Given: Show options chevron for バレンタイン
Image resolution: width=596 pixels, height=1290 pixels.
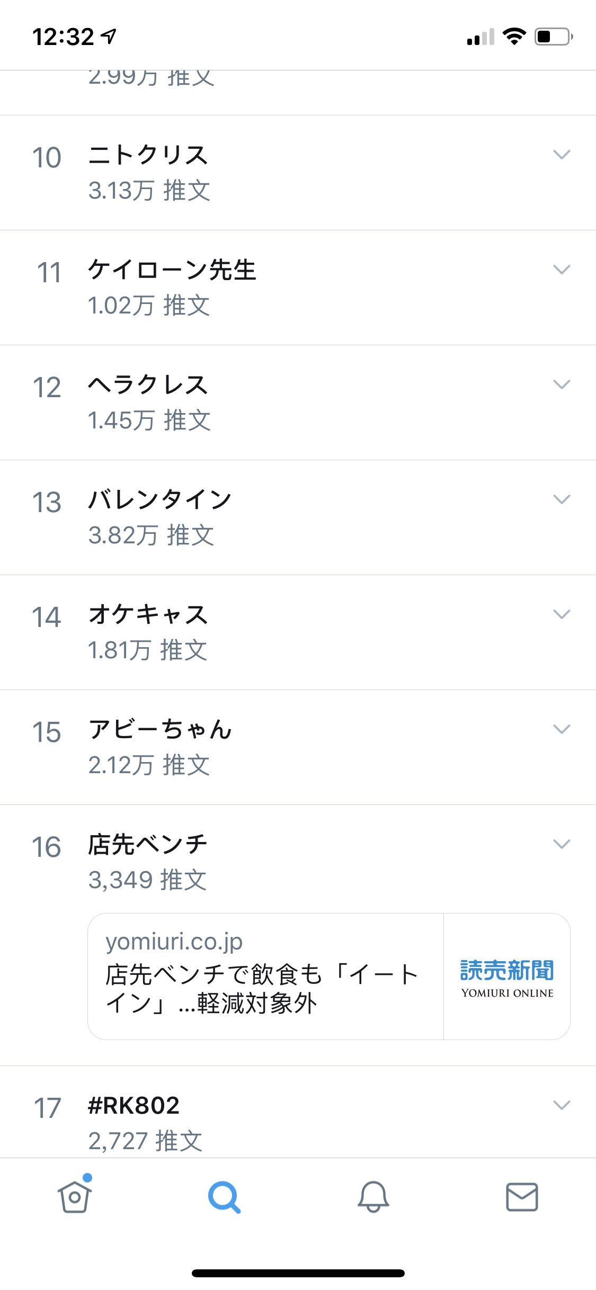Looking at the screenshot, I should (562, 499).
